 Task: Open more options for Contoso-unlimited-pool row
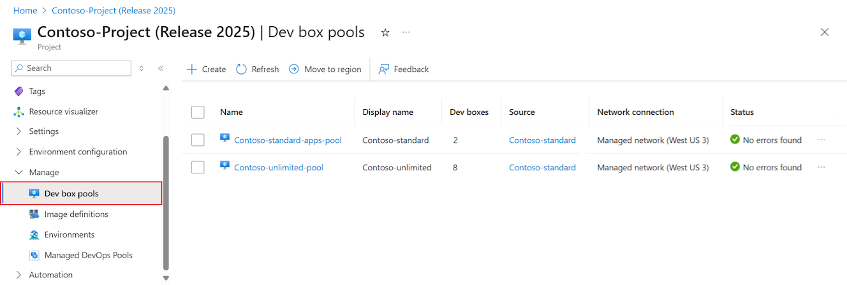[821, 167]
